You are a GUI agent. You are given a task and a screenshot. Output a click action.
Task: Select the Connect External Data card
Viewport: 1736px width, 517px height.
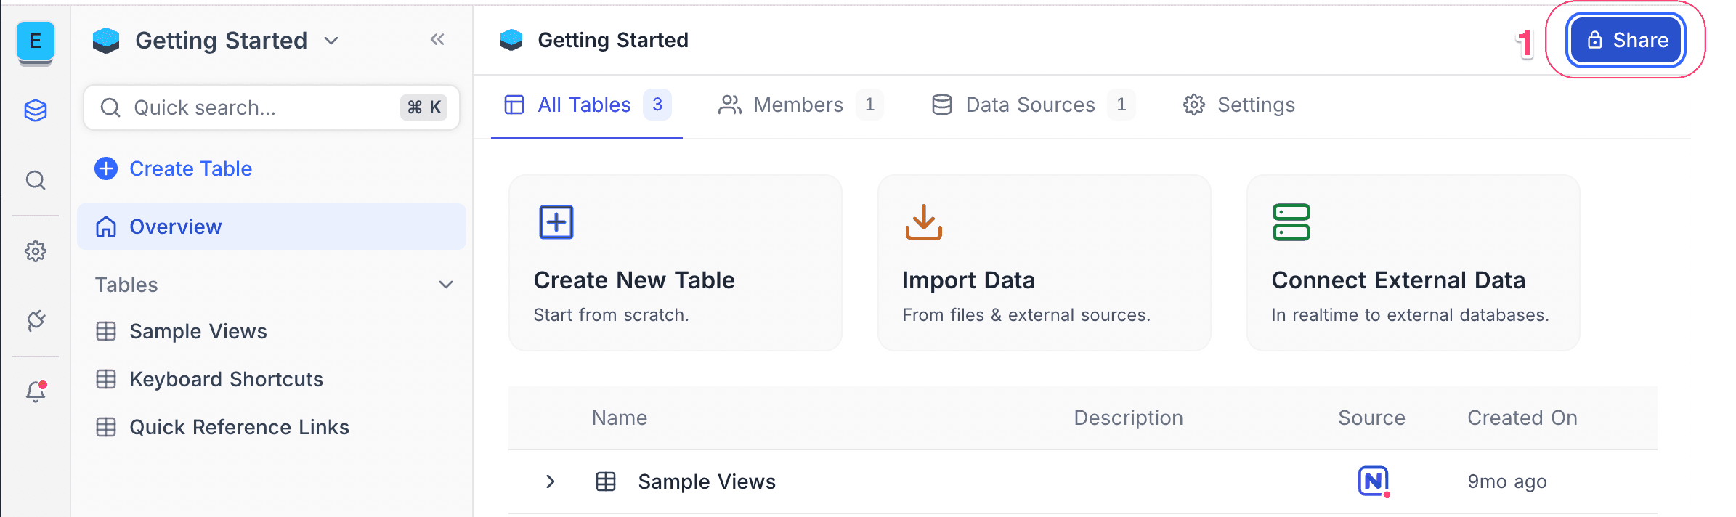tap(1412, 263)
